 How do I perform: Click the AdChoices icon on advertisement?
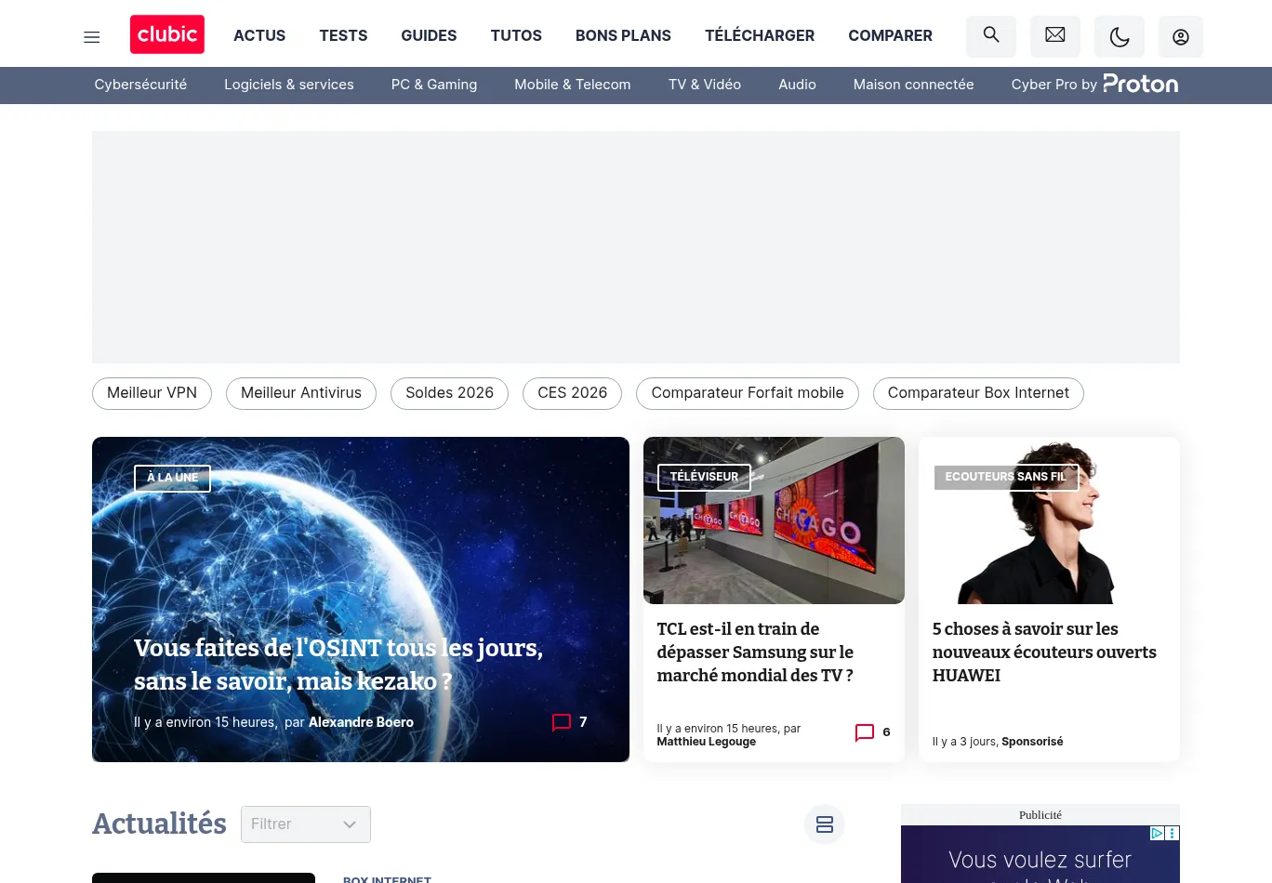coord(1157,834)
